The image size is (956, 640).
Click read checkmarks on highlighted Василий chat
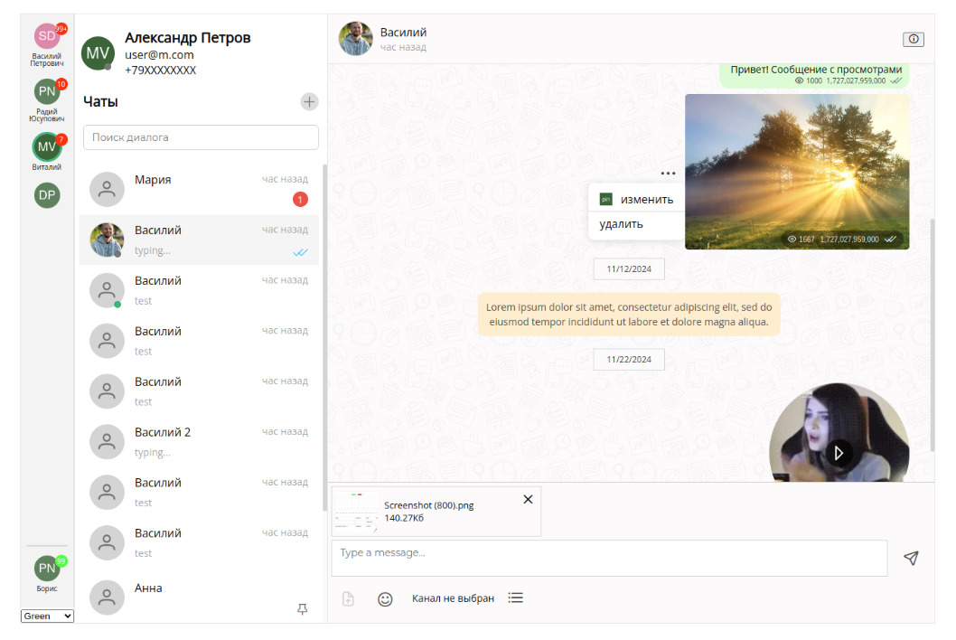(301, 252)
